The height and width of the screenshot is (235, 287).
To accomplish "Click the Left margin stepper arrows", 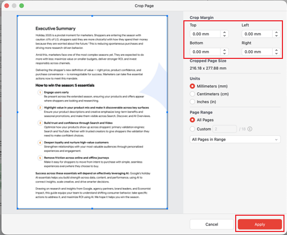I will point(276,34).
